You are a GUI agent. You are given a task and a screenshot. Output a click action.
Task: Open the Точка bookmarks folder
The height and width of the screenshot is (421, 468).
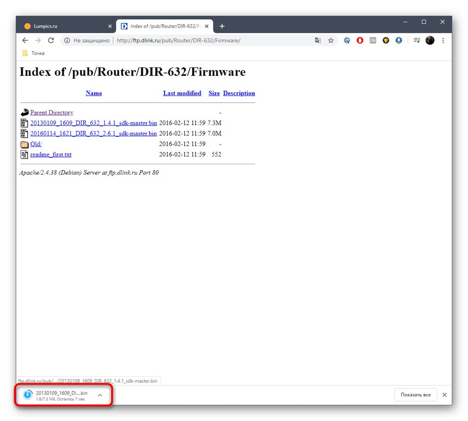coord(33,53)
